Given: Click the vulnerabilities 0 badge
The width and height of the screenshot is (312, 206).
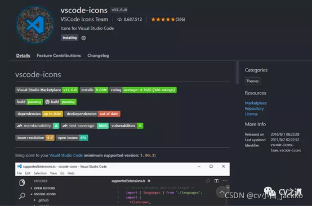Looking at the screenshot, I should pos(126,126).
